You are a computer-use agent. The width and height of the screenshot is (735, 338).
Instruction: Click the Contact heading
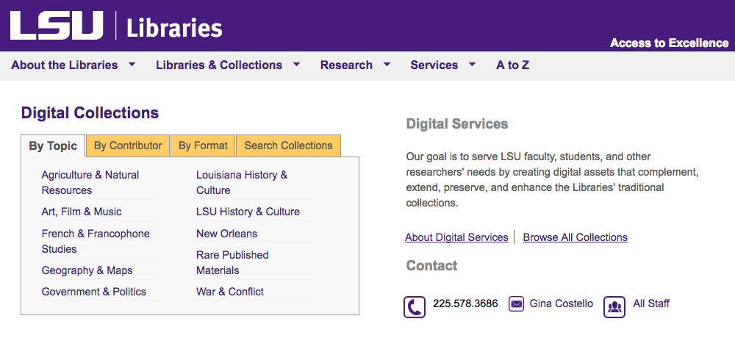(x=431, y=265)
